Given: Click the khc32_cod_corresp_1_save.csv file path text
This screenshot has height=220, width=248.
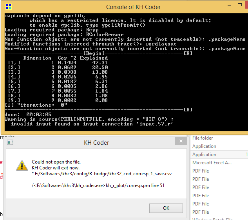Looking at the screenshot, I should (x=102, y=174).
